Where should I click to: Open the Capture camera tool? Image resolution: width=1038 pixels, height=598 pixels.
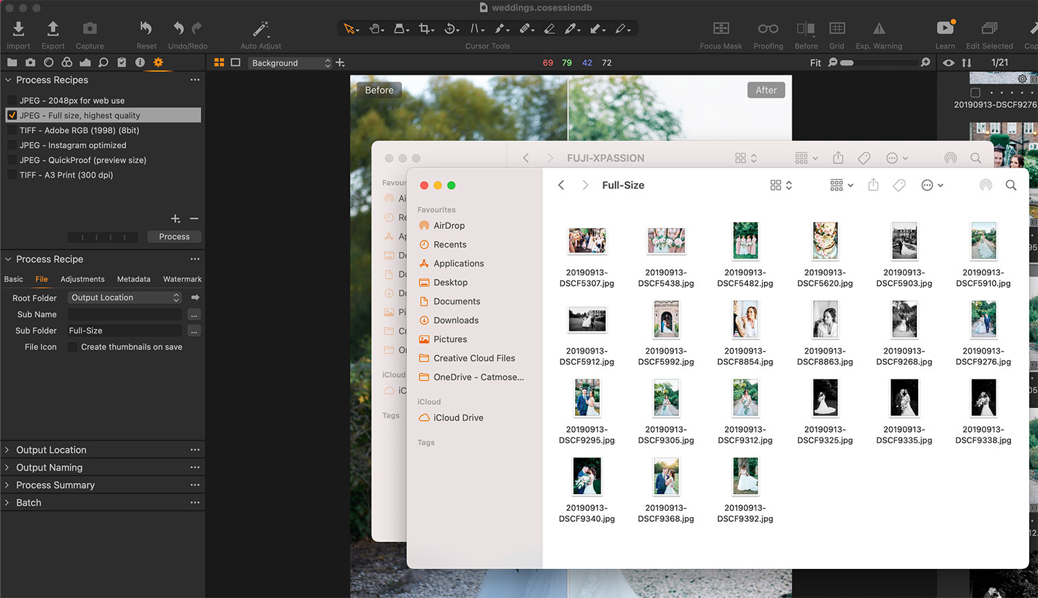click(90, 28)
